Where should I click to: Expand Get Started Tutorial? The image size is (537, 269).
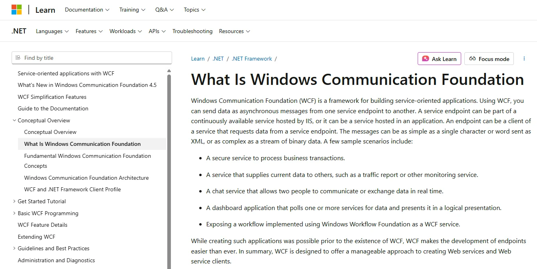pos(14,201)
